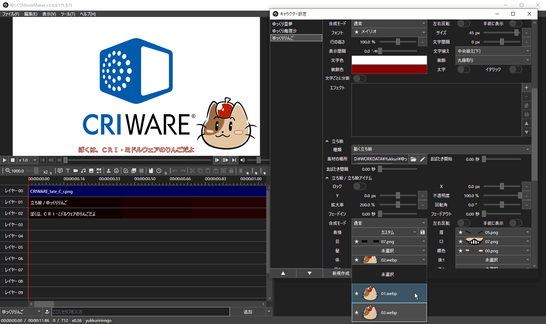Select 02.webp in the 体 dropdown list
Image resolution: width=546 pixels, height=324 pixels.
pyautogui.click(x=389, y=313)
